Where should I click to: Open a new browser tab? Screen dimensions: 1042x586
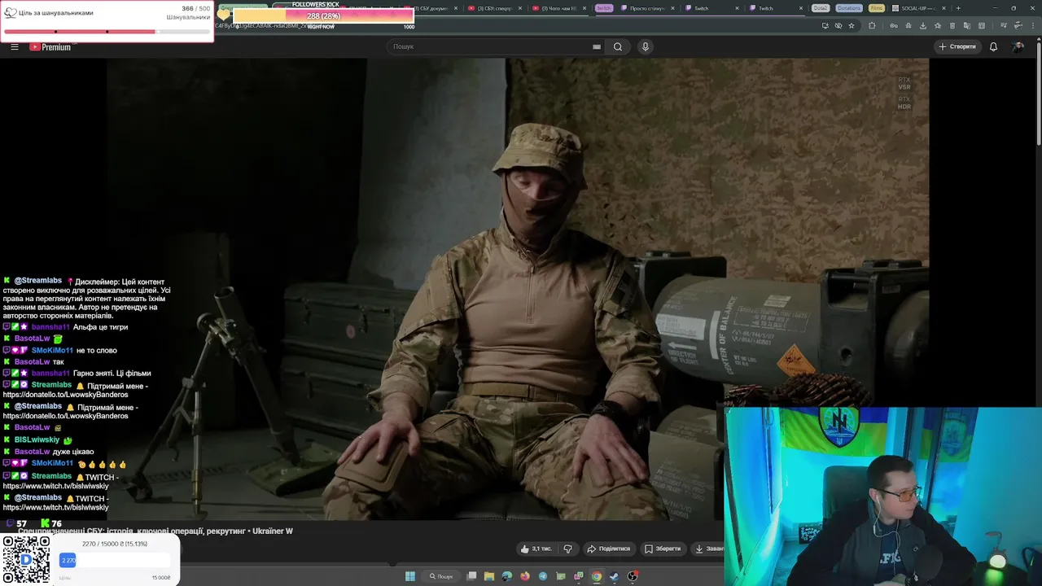coord(958,8)
